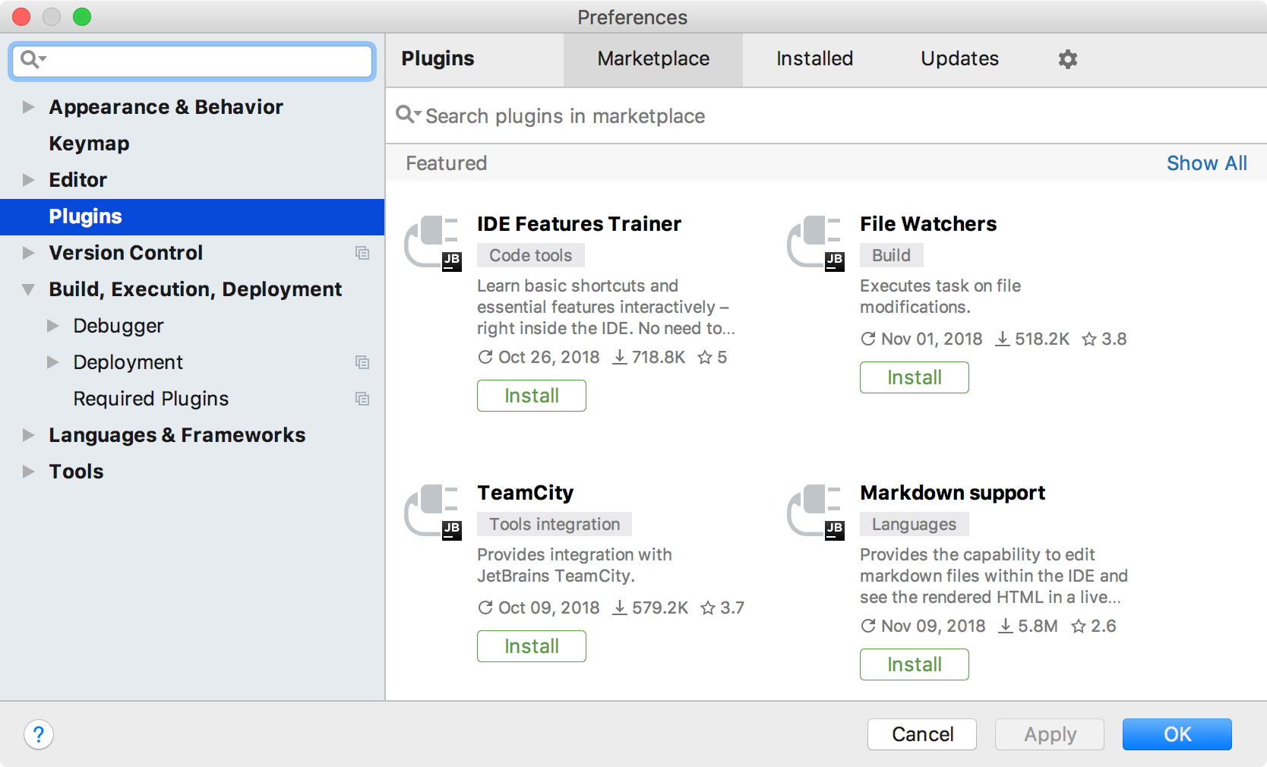Focus the preferences search field
The width and height of the screenshot is (1267, 767).
point(192,61)
